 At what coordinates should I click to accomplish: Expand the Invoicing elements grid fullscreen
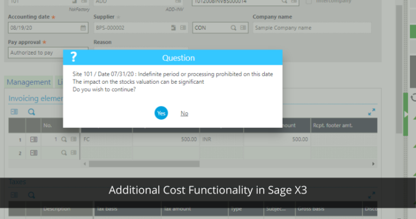pyautogui.click(x=372, y=112)
